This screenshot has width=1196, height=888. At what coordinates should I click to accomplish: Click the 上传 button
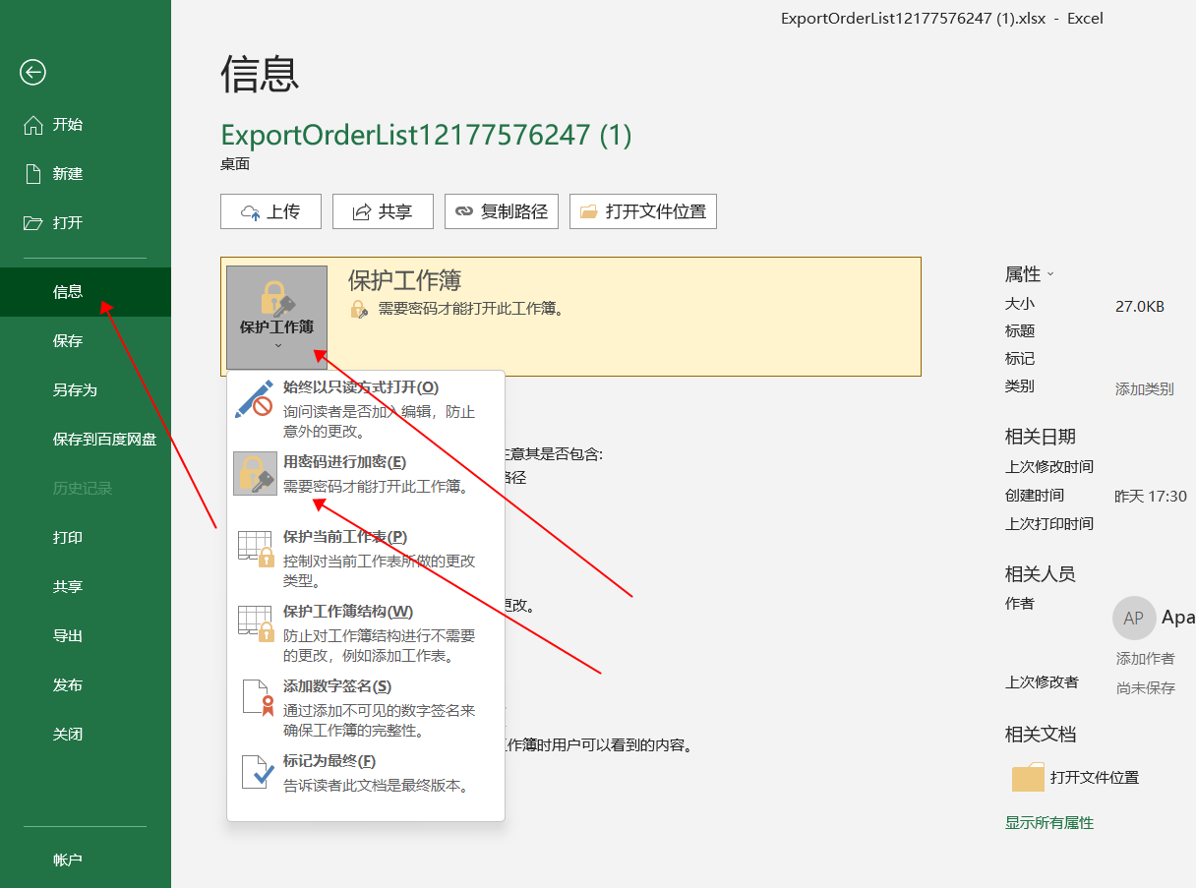[269, 211]
